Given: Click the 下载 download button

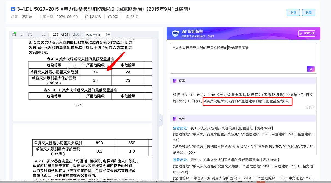Looking at the screenshot, I should [293, 12].
